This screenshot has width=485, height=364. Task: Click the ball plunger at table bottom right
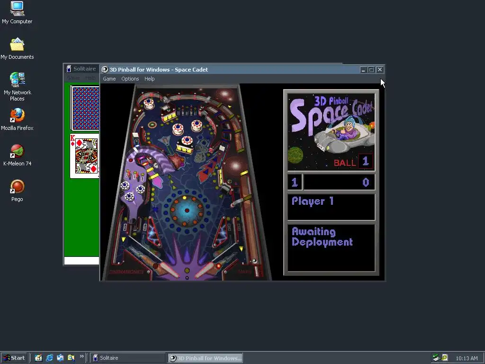click(x=256, y=271)
